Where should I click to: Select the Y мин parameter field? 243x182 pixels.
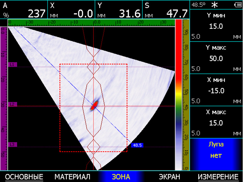216,26
